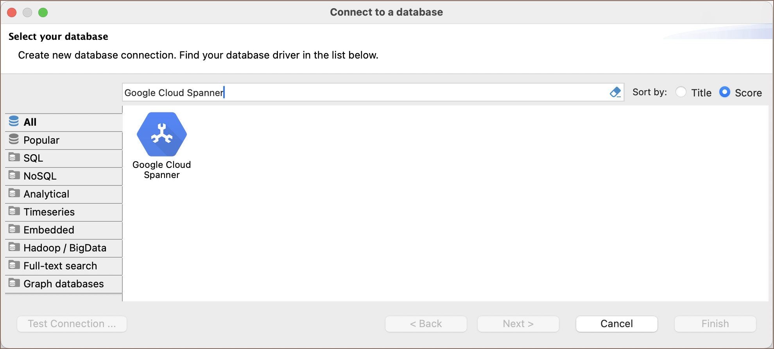Click the All category database icon
Image resolution: width=774 pixels, height=349 pixels.
pos(14,121)
